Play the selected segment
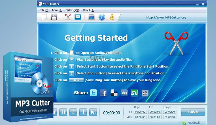216x125 pixels. pos(93,112)
